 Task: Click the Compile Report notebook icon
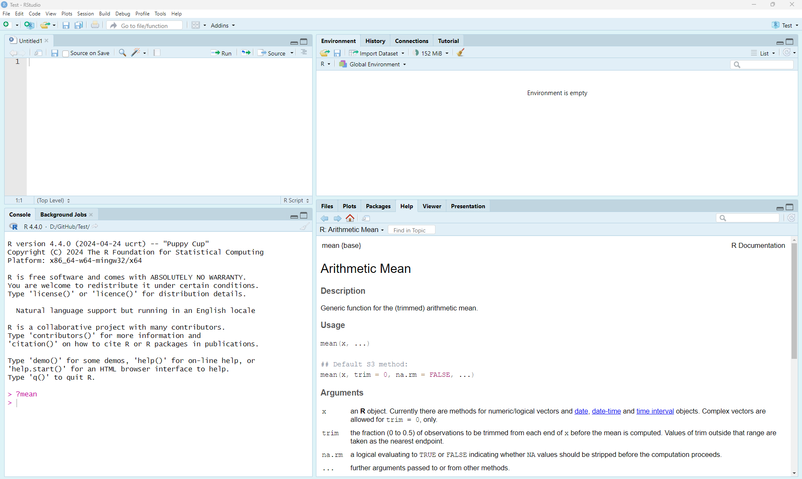[157, 53]
